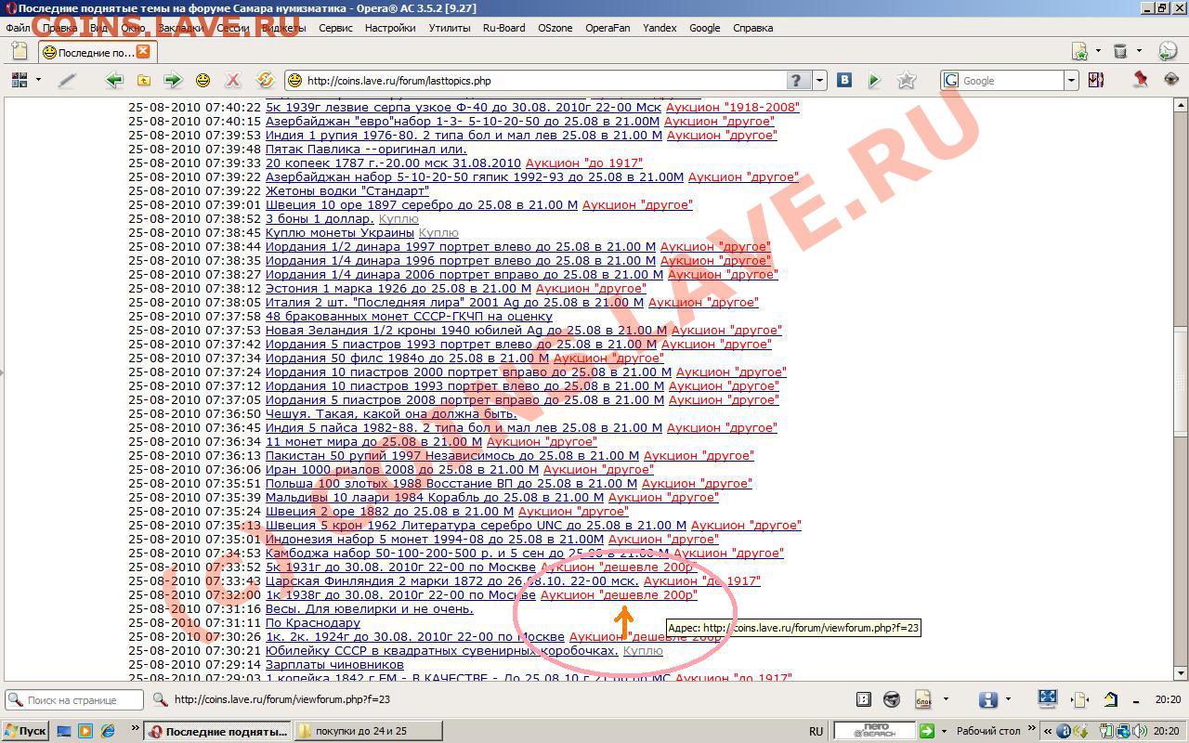Expand the address bar history dropdown
Image resolution: width=1189 pixels, height=743 pixels.
(819, 81)
